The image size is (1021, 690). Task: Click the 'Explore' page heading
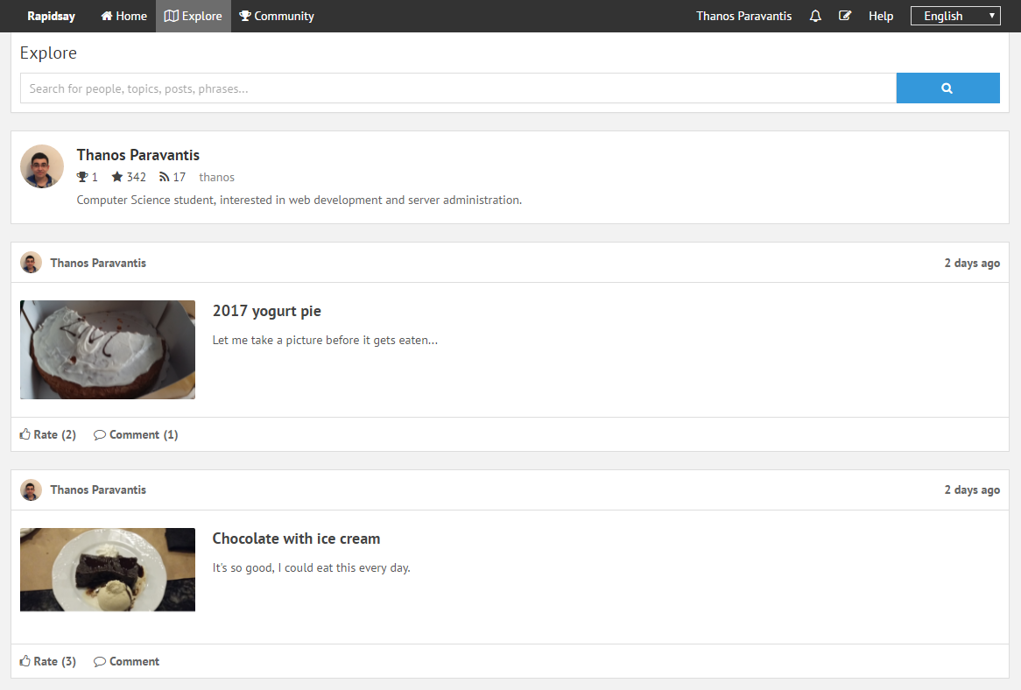click(48, 53)
